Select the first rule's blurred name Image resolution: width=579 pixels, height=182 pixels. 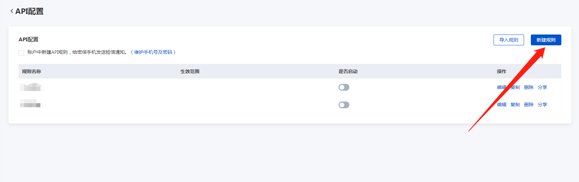[x=31, y=87]
